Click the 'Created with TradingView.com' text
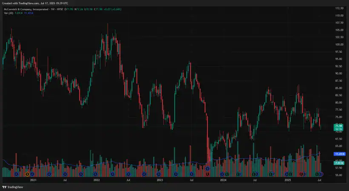Image resolution: width=349 pixels, height=191 pixels. pyautogui.click(x=20, y=3)
